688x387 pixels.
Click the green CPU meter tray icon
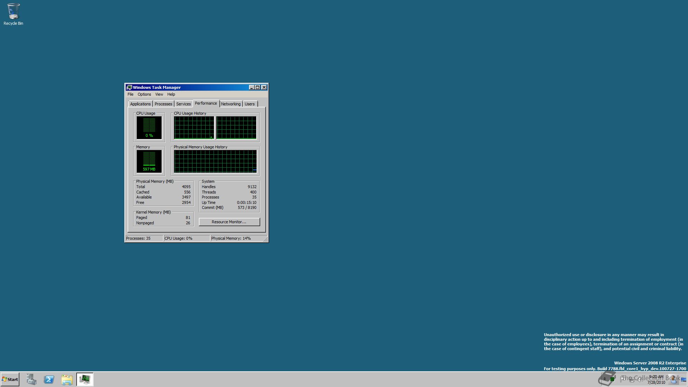tap(612, 379)
